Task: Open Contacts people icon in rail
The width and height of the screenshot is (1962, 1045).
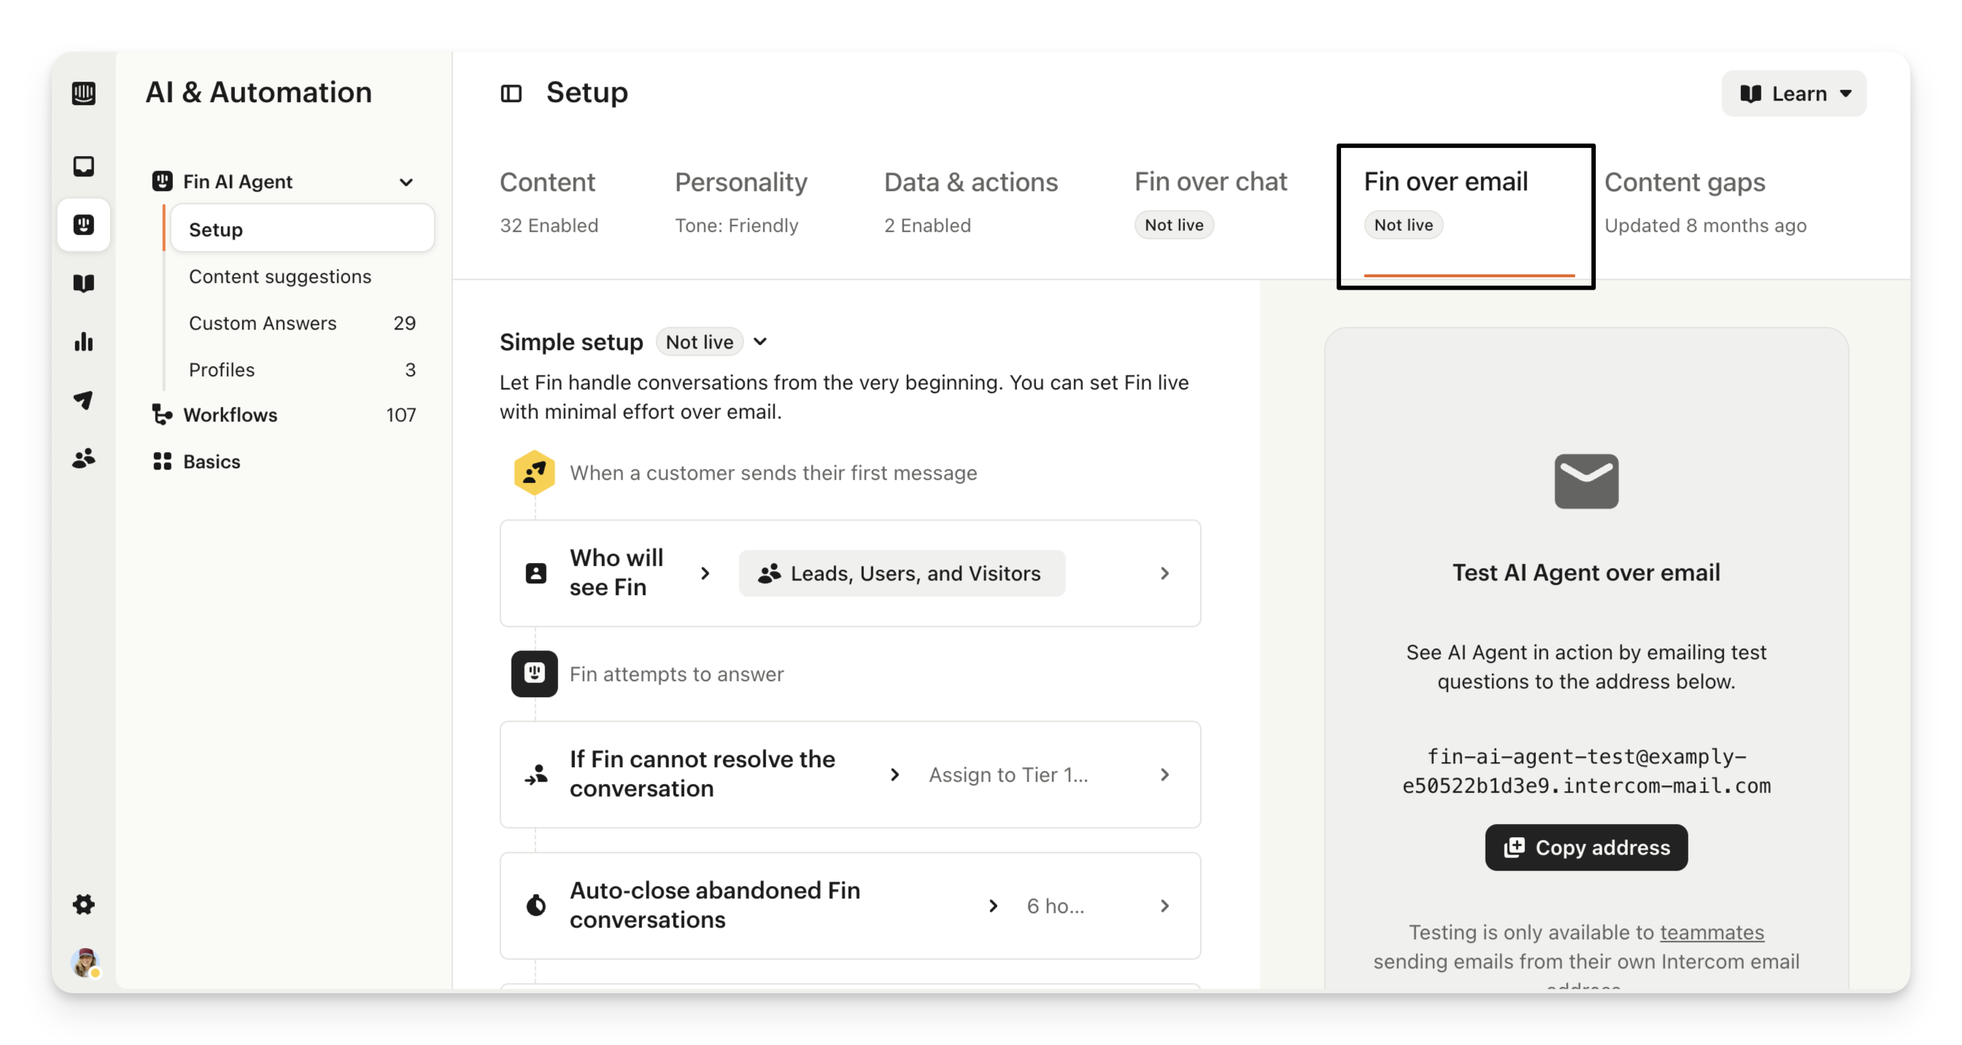Action: point(84,458)
